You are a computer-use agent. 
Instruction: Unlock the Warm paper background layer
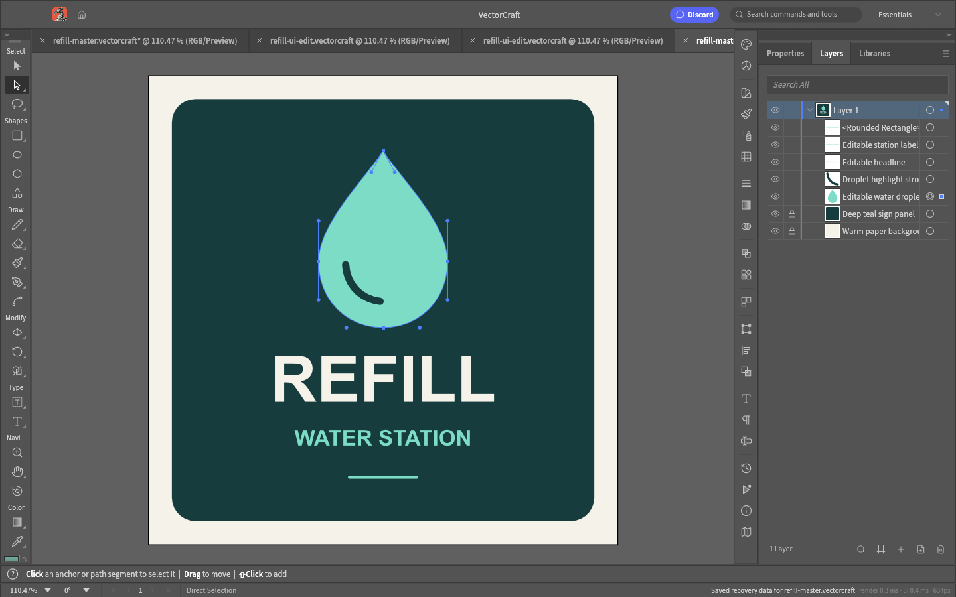792,231
